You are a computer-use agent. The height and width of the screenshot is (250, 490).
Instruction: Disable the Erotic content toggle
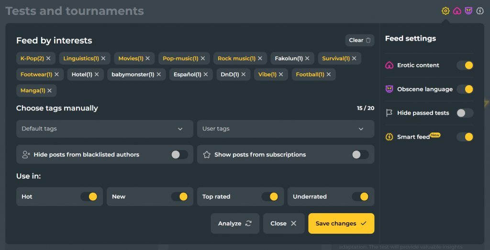coord(465,65)
